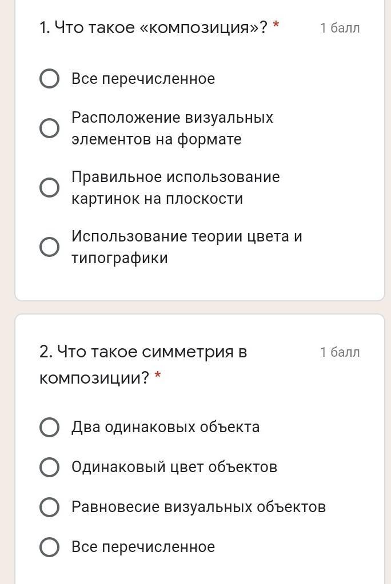Viewport: 391px width, 584px height.
Task: Pick radio circle for «Использование теории цвета и типографики»
Action: click(x=49, y=247)
